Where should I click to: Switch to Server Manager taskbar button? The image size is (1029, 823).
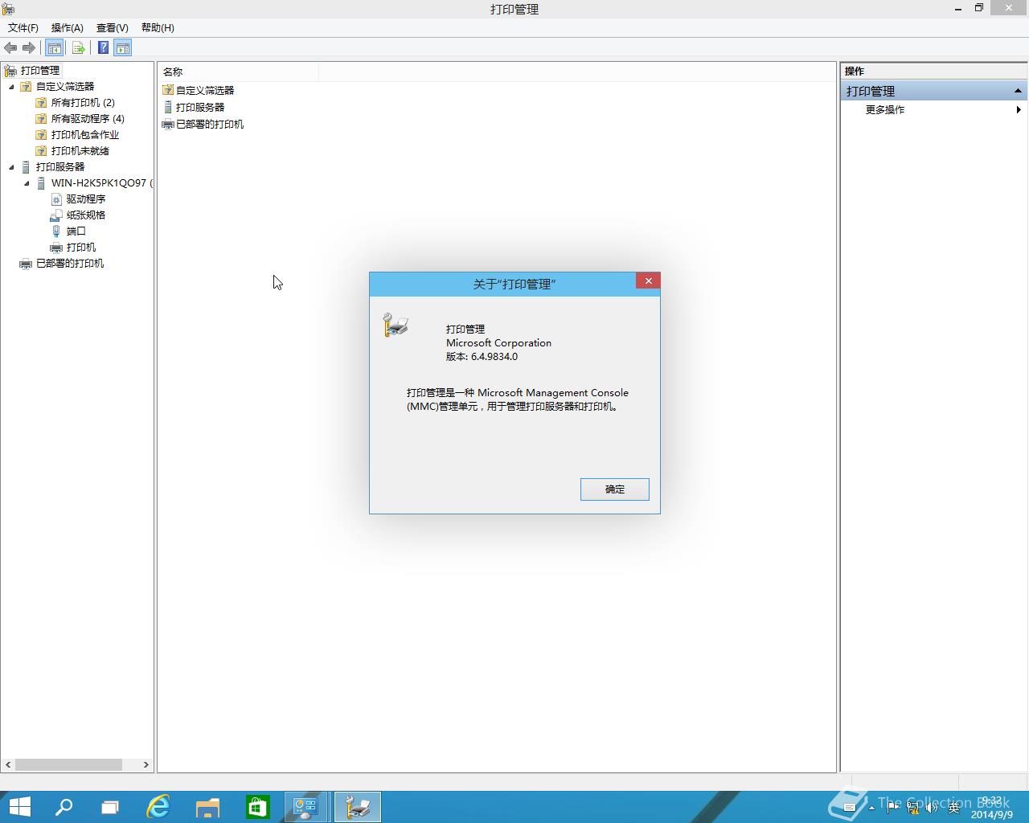(x=306, y=807)
